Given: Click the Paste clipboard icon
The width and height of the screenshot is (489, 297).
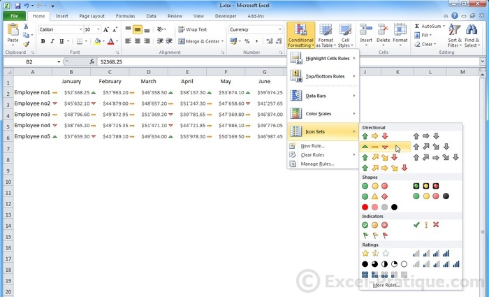Looking at the screenshot, I should 13,30.
